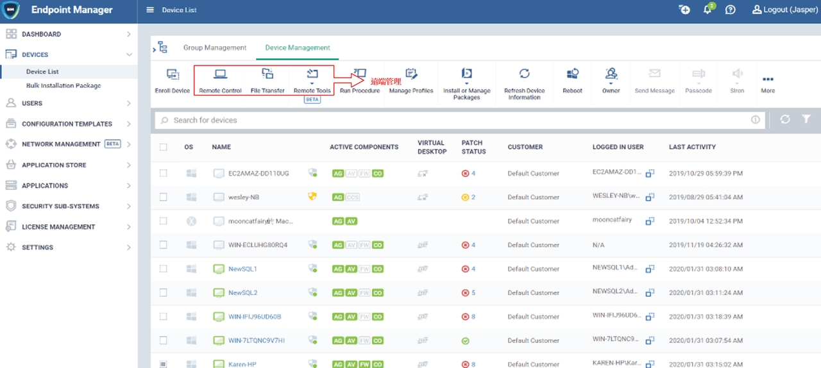Open Application Store section
Image resolution: width=821 pixels, height=368 pixels.
69,165
